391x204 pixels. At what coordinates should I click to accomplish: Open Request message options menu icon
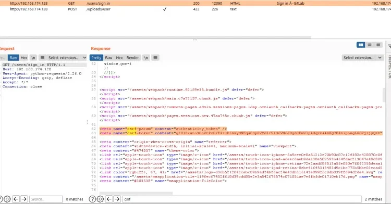tap(42, 58)
